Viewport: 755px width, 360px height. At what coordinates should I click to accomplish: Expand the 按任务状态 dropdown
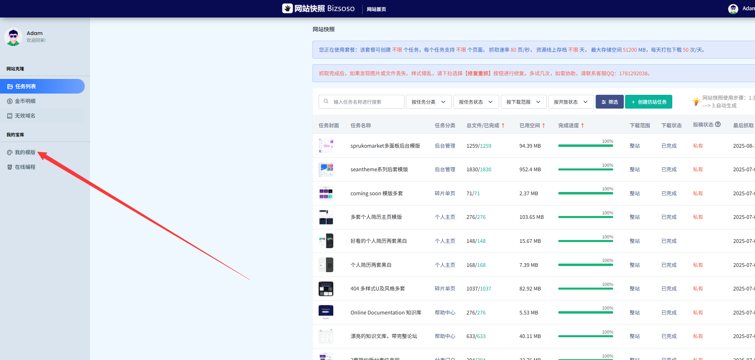(x=475, y=102)
